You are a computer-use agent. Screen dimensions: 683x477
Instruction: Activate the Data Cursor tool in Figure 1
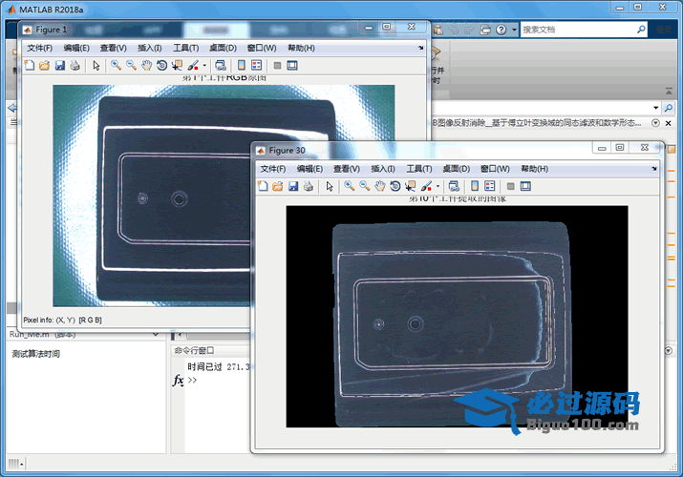[178, 66]
